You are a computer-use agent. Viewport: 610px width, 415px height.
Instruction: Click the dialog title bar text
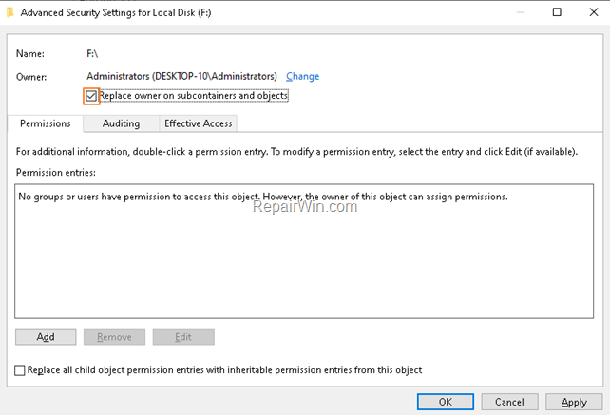tap(116, 13)
